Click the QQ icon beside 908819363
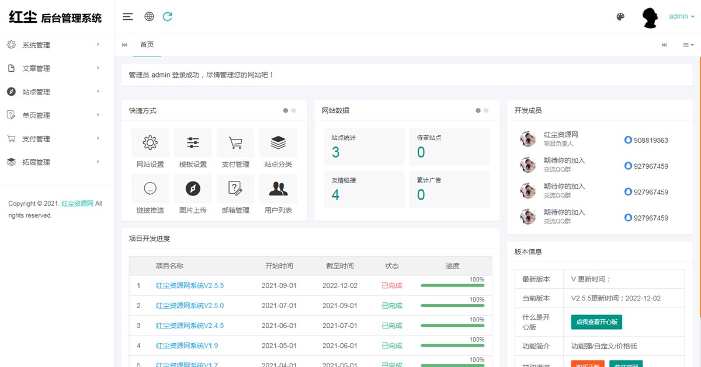Screen dimensions: 701x367 (x=628, y=140)
